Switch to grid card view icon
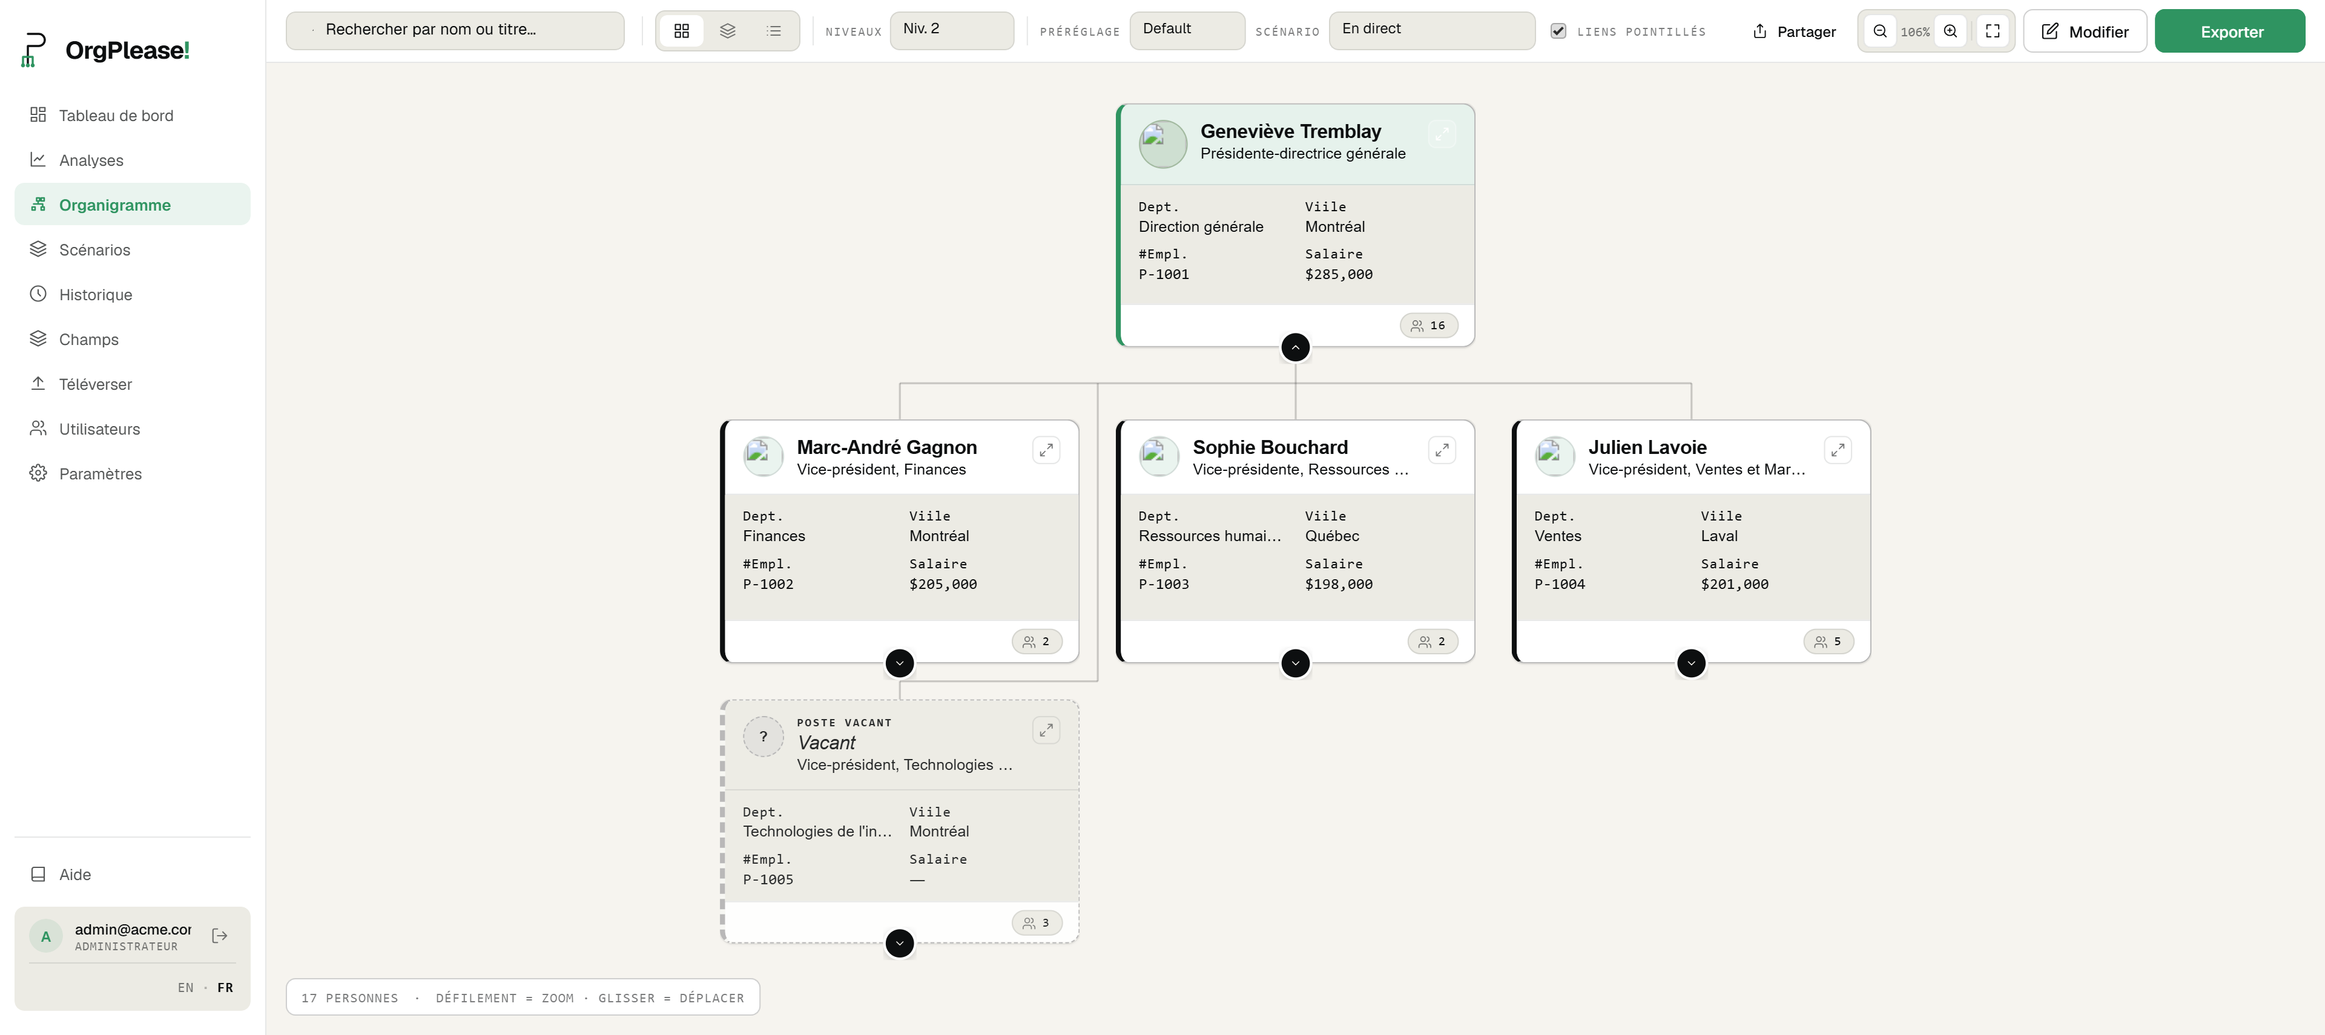 point(681,31)
